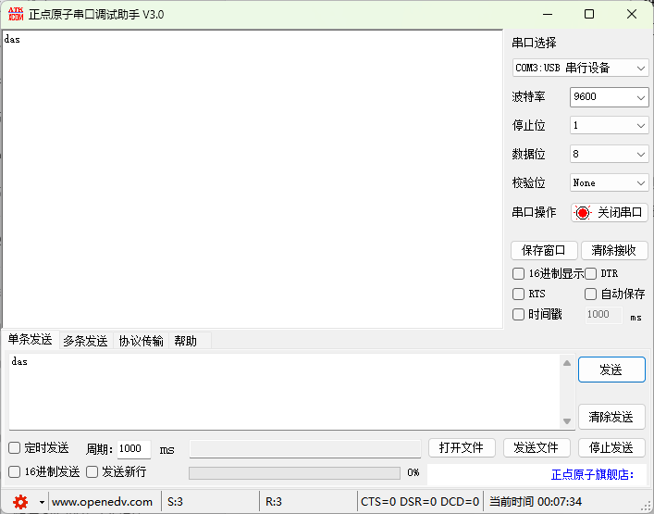This screenshot has height=514, width=654.
Task: Click the red serial port status indicator
Action: [583, 212]
